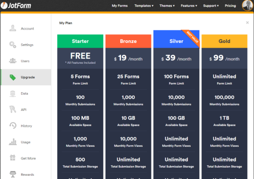254x179 pixels.
Task: Click "500" Total Submission Storage in Starter
Action: pos(80,160)
